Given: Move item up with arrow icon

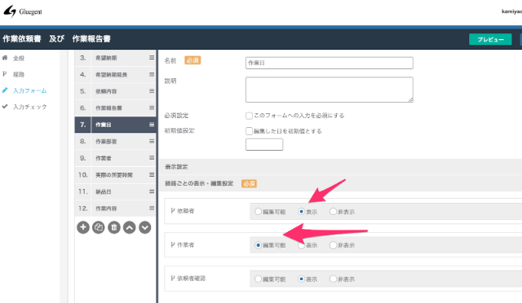Looking at the screenshot, I should tap(130, 227).
